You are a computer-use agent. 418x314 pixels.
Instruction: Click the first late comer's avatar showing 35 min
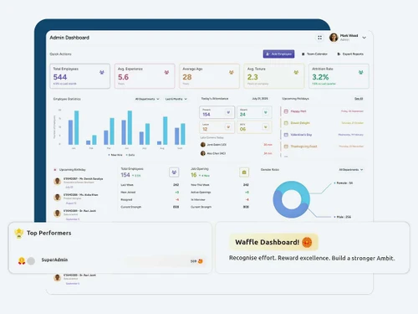tap(203, 145)
